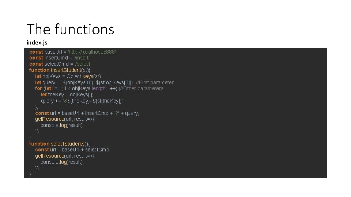
Task: Click the "query +=" template string line
Action: (82, 101)
